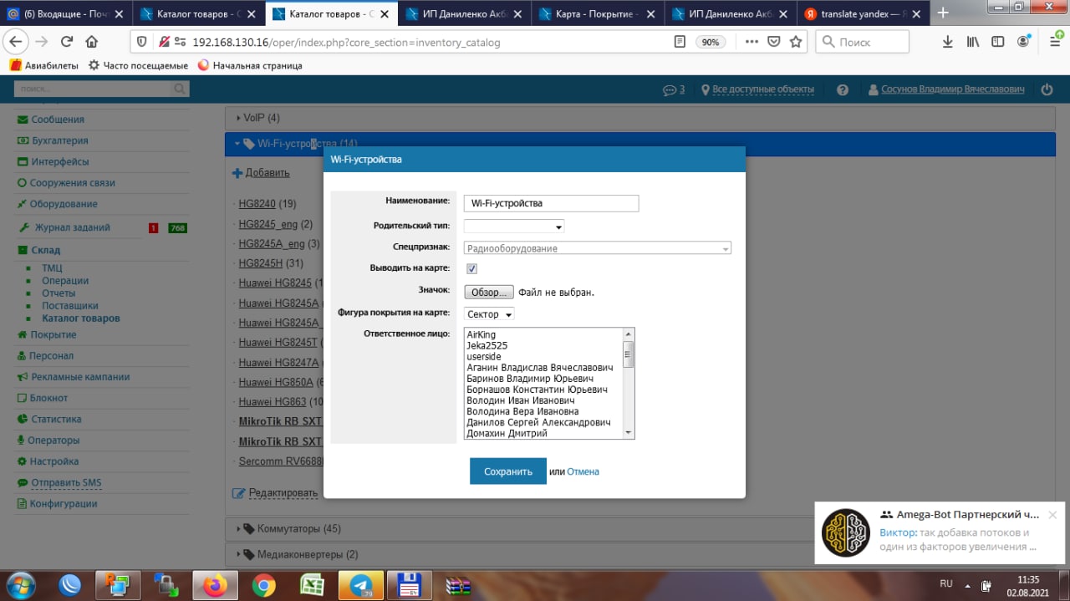Screen dimensions: 1070x601
Task: Select 'Володина Вера Ивановна' in the list
Action: (x=522, y=411)
